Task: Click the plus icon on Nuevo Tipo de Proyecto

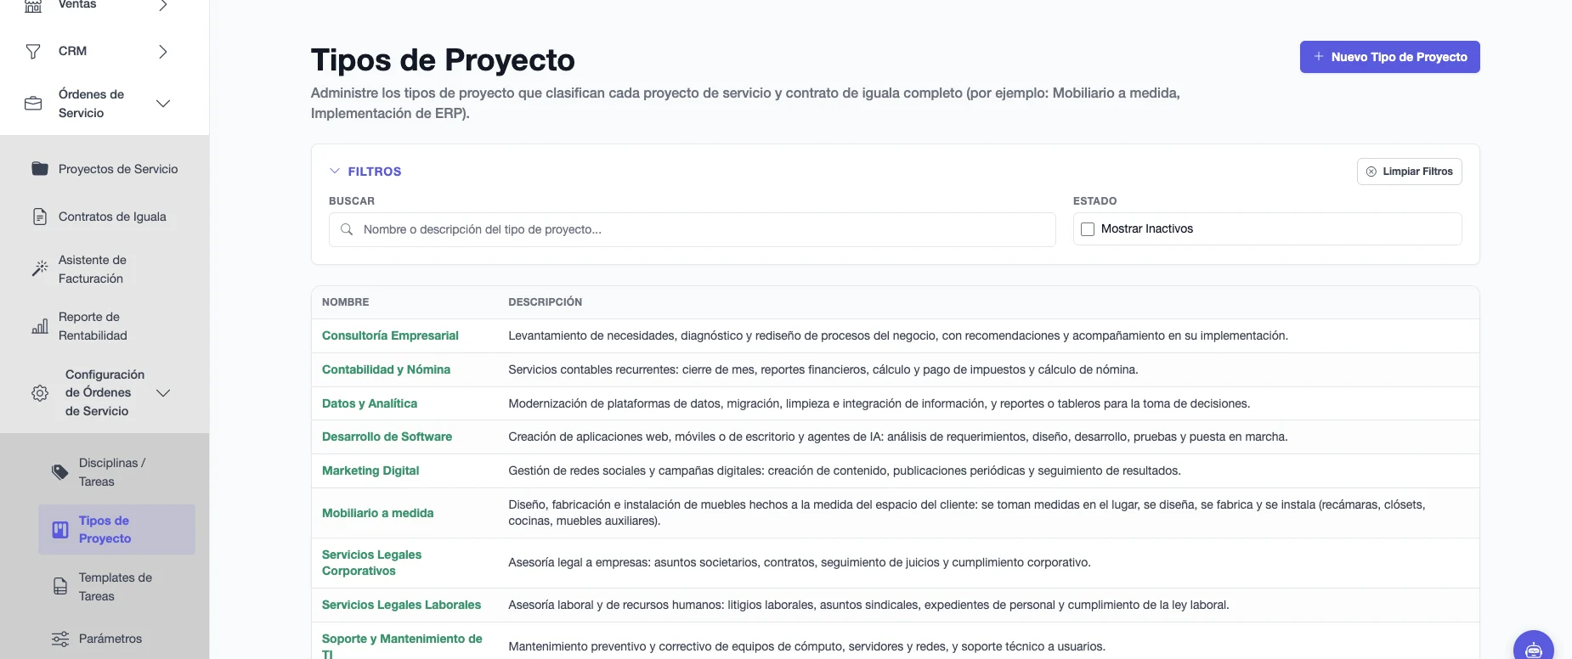Action: click(1319, 57)
